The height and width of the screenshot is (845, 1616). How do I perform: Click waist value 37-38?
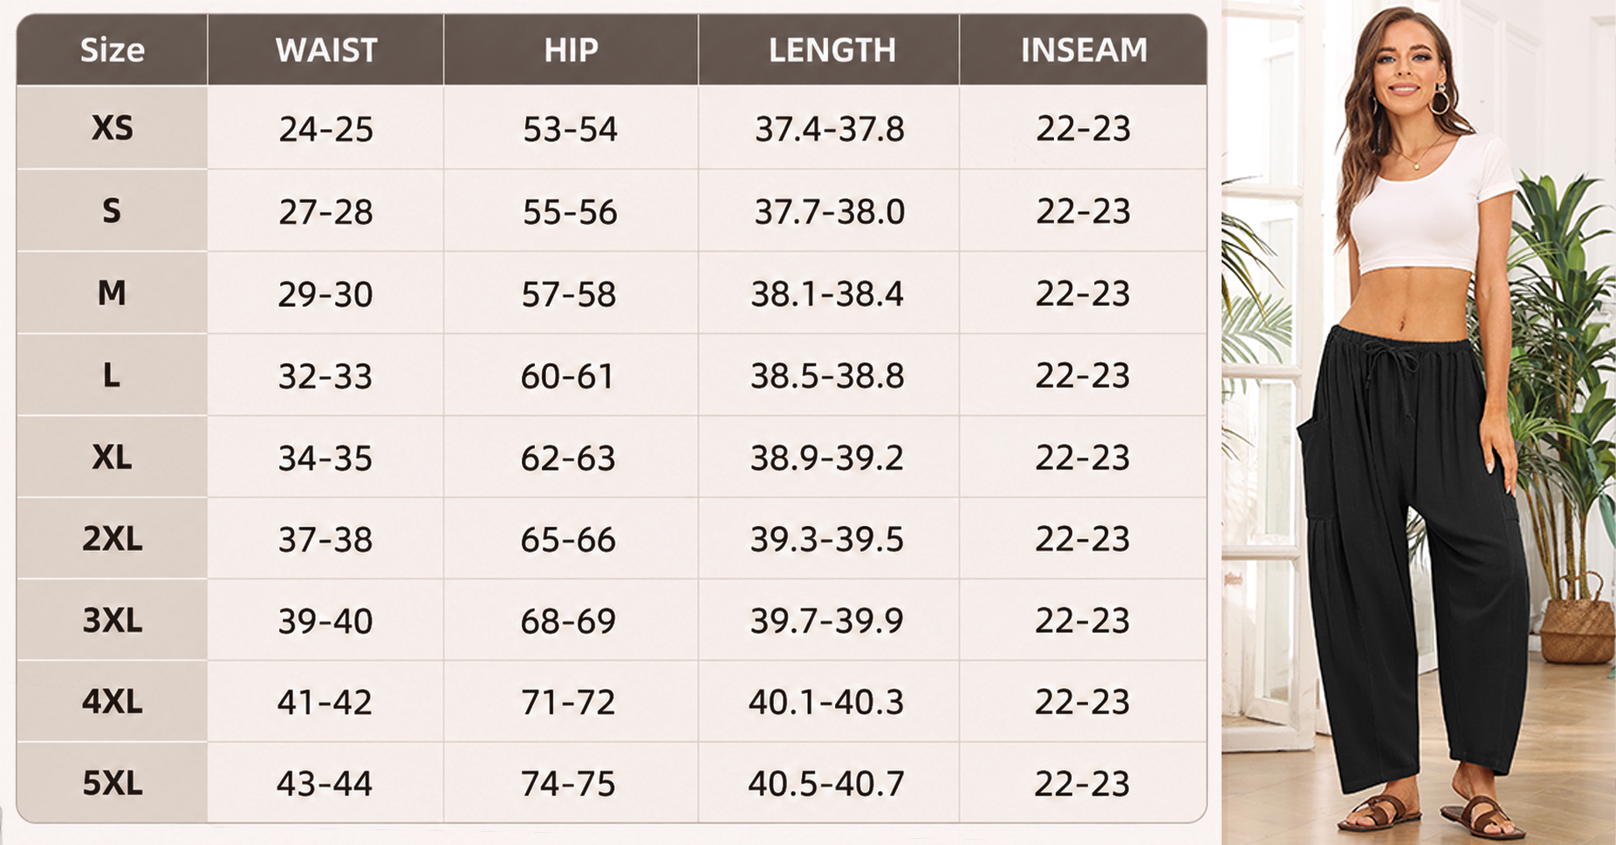pyautogui.click(x=325, y=540)
